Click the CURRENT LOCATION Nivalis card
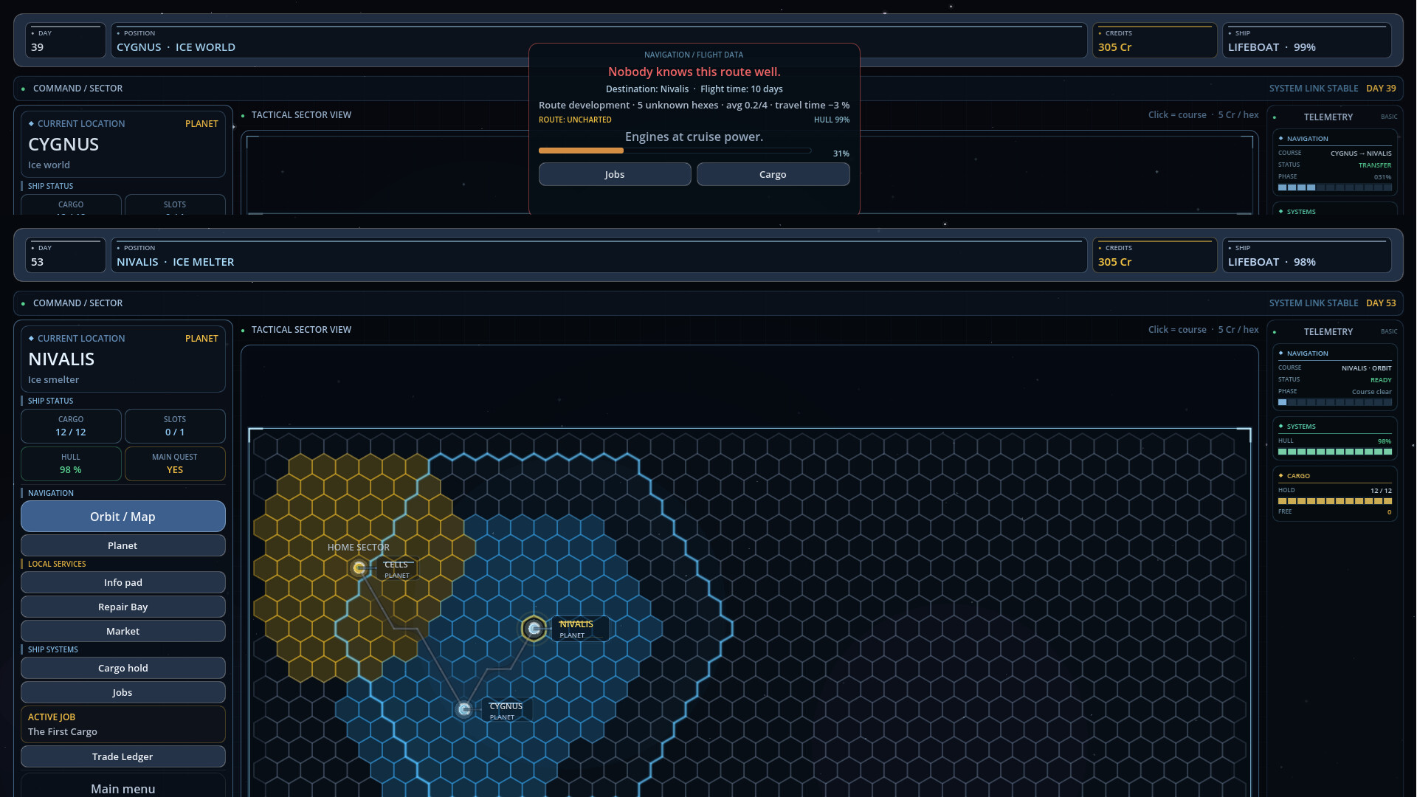Image resolution: width=1417 pixels, height=797 pixels. 123,359
